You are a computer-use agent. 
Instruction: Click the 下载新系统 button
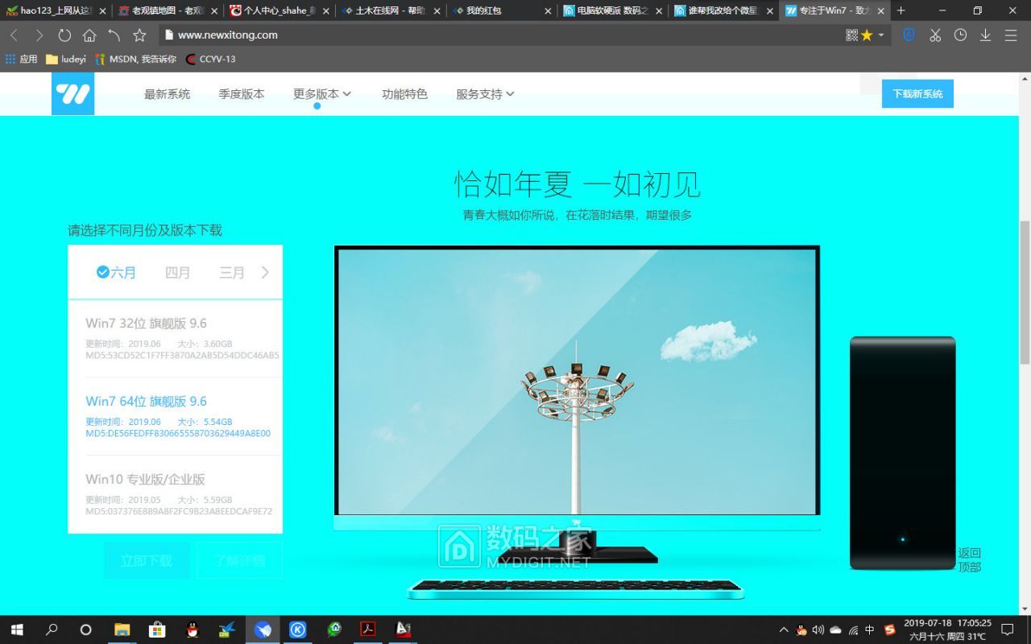[x=917, y=93]
